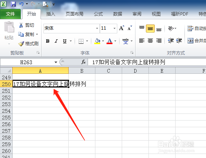206x158 pixels.
Task: Click the Redo icon
Action: pyautogui.click(x=33, y=4)
